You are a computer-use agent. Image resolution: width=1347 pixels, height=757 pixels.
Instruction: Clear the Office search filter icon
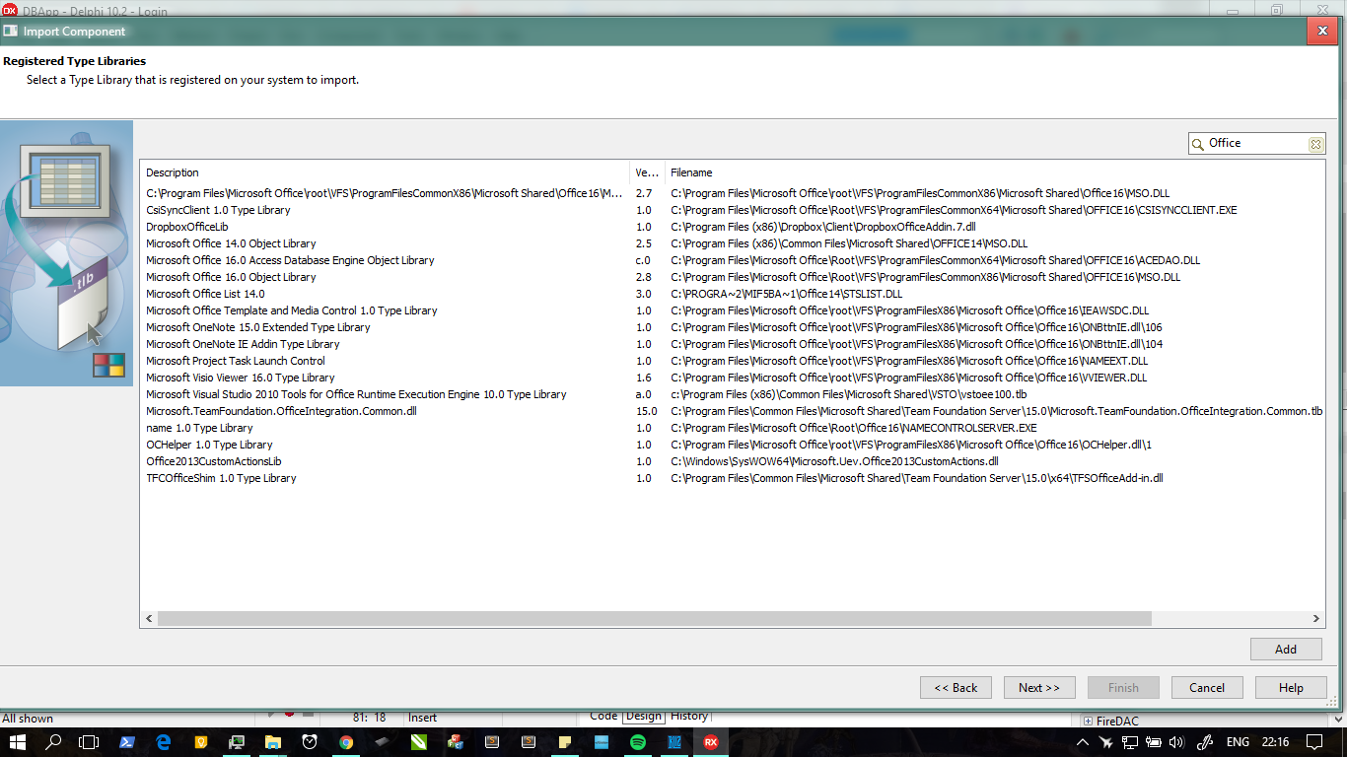pyautogui.click(x=1315, y=144)
